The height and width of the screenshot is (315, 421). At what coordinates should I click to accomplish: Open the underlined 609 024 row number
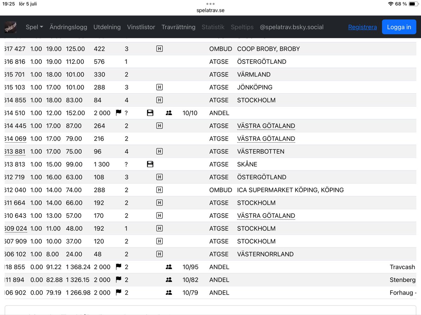(15, 229)
